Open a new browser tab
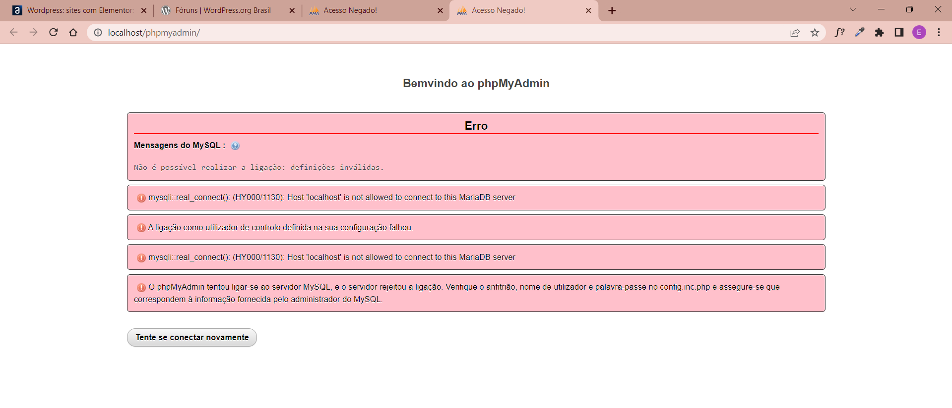 pyautogui.click(x=612, y=10)
